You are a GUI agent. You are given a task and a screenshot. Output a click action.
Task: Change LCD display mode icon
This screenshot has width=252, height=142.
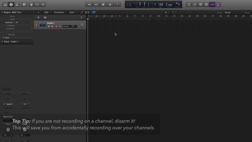129,4
